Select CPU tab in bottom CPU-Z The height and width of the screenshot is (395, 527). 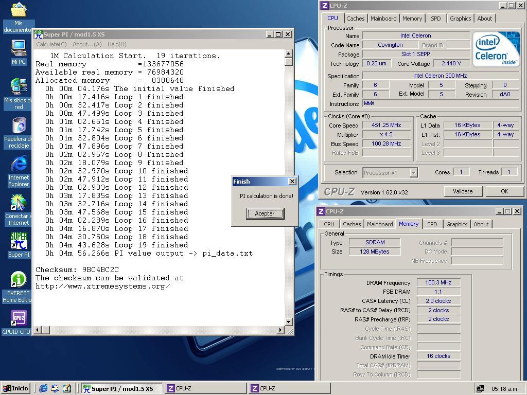(329, 224)
